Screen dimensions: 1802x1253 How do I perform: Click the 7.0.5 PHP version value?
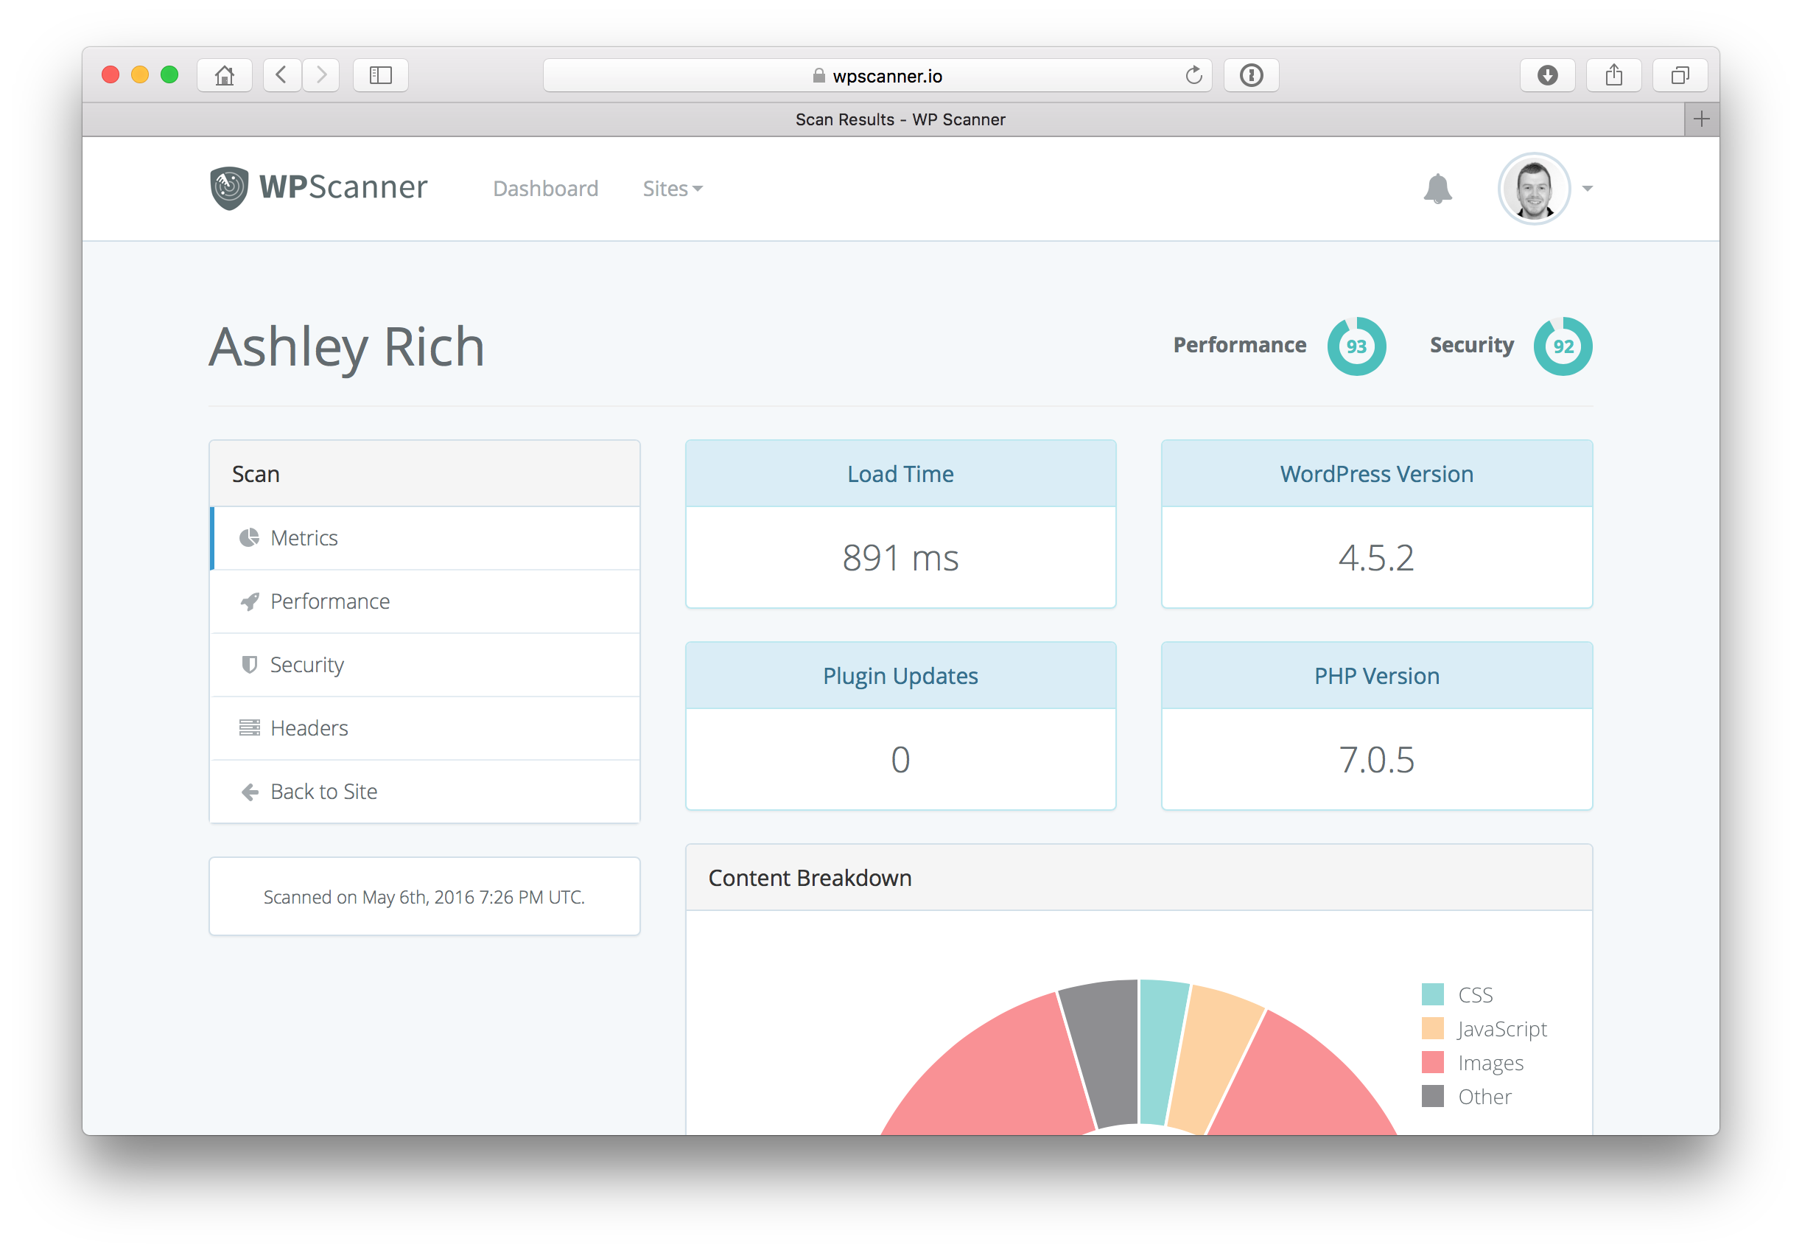[1377, 760]
